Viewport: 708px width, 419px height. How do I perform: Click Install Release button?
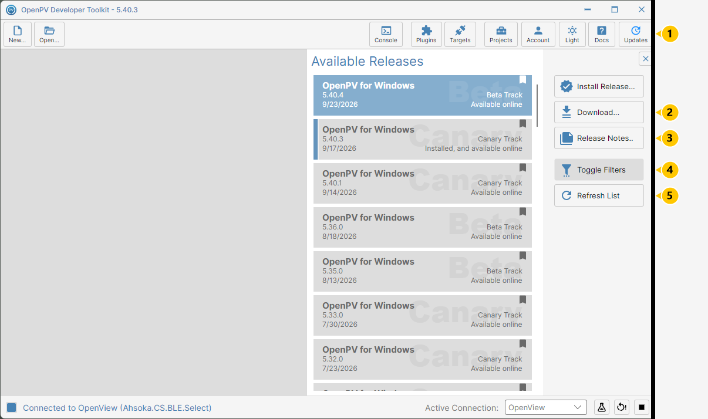click(599, 86)
